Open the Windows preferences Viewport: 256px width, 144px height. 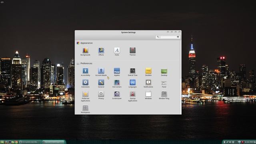tap(148, 95)
